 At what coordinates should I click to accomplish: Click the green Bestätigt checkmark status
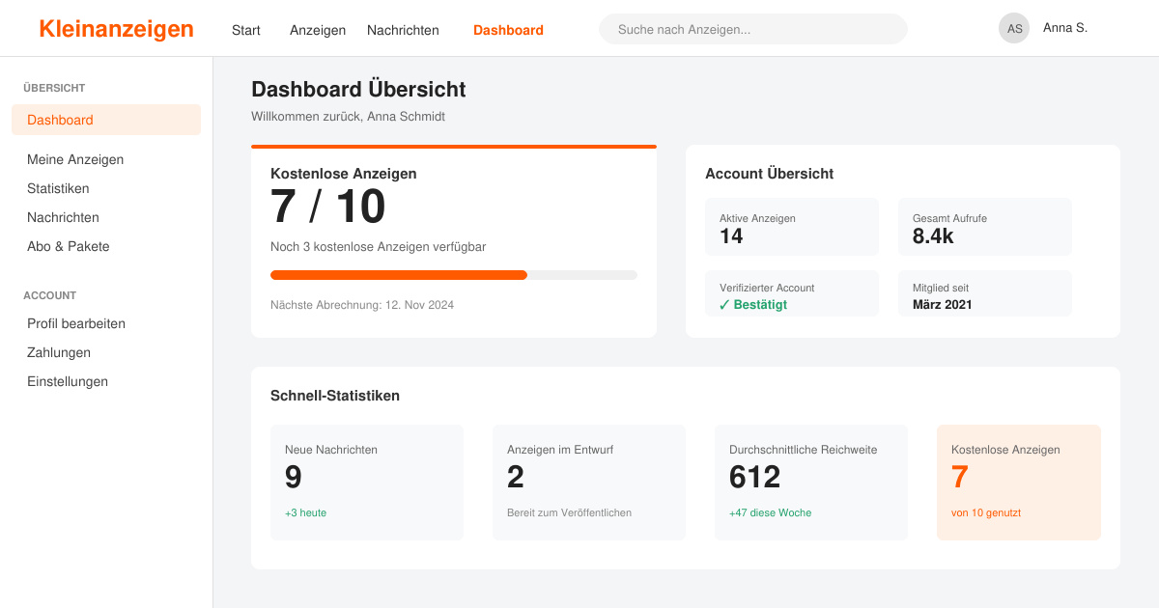[x=753, y=305]
